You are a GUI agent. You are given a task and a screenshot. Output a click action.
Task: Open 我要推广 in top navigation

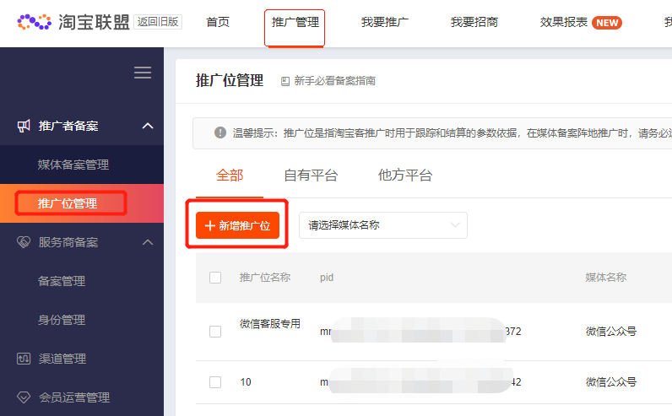click(x=385, y=22)
